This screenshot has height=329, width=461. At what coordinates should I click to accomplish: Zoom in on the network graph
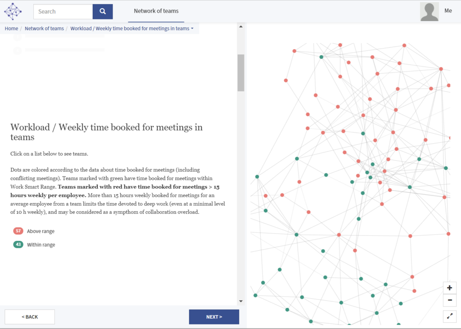tap(449, 288)
